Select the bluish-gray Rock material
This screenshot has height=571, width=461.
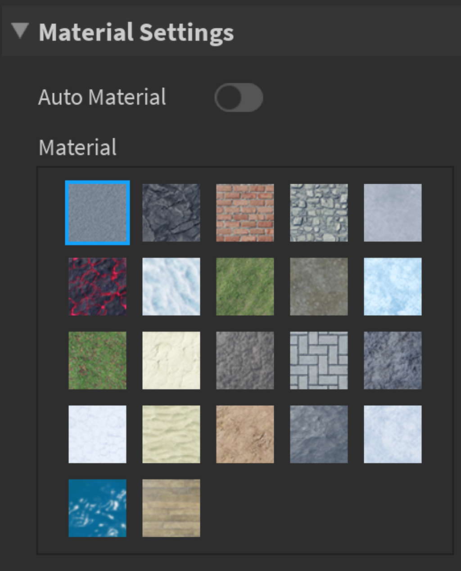tap(393, 360)
